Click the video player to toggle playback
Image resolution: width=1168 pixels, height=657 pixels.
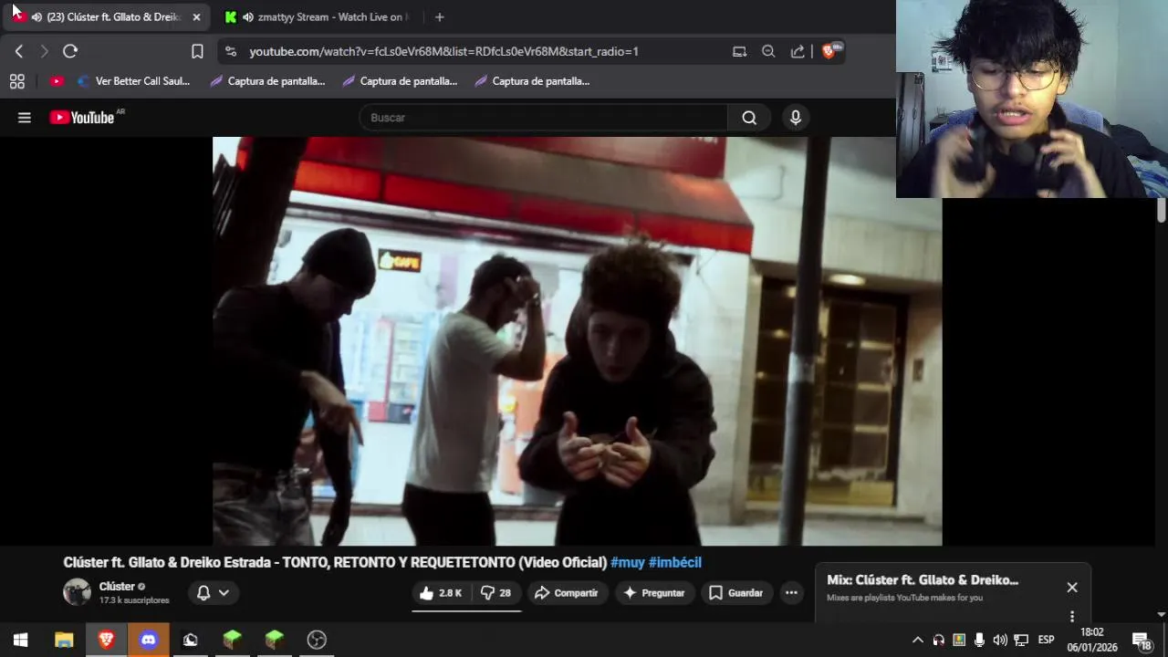577,341
